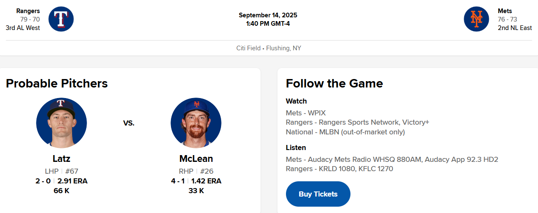Click the September 14, 2025 game date
Viewport: 538px width, 213px height.
tap(268, 15)
